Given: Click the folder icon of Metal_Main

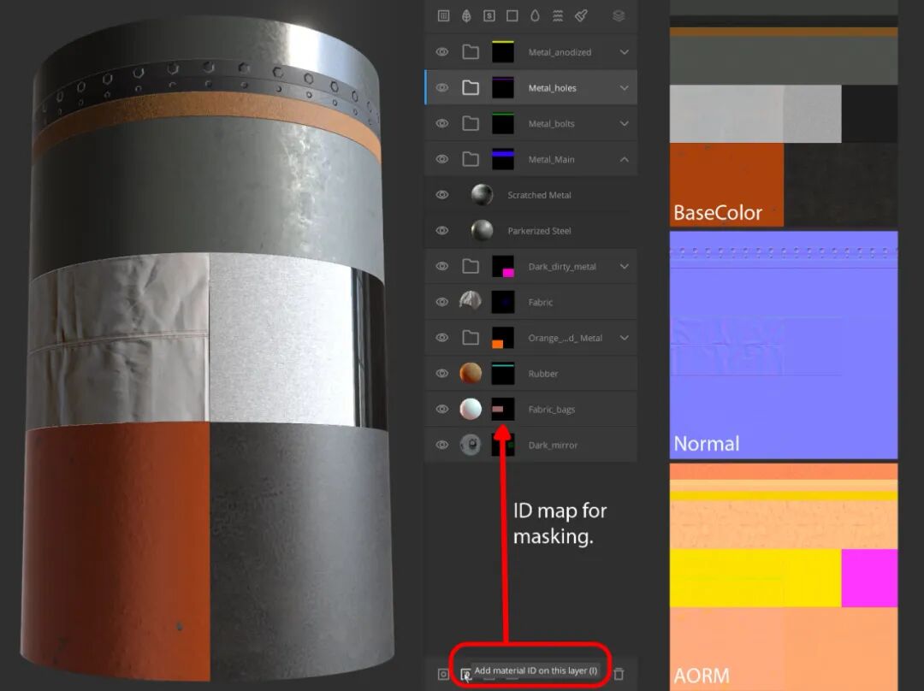Looking at the screenshot, I should [471, 159].
